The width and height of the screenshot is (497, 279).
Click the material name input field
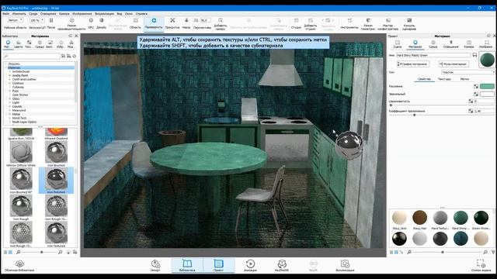coord(433,55)
